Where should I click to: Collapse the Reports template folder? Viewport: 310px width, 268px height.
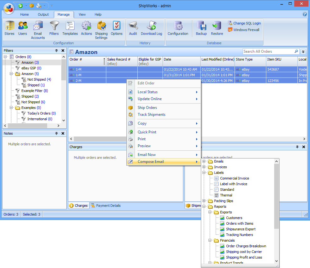tap(204, 206)
